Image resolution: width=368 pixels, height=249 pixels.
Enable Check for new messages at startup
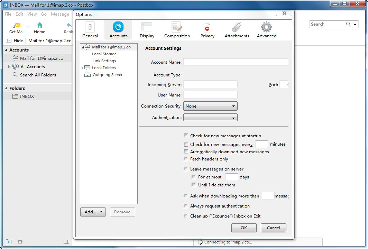pos(186,136)
